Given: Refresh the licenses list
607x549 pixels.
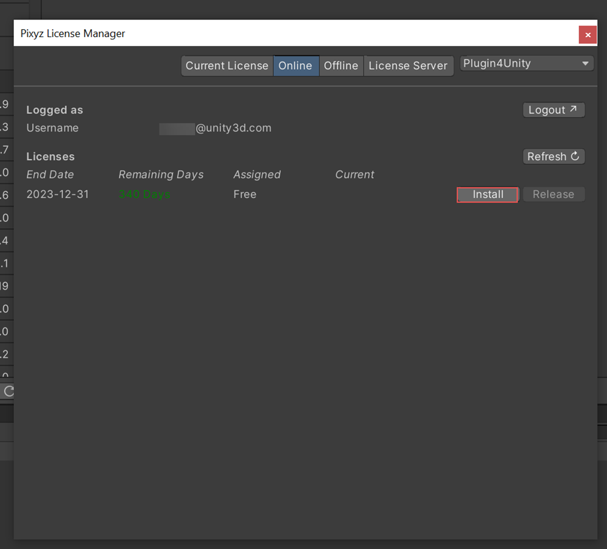Looking at the screenshot, I should pos(554,157).
